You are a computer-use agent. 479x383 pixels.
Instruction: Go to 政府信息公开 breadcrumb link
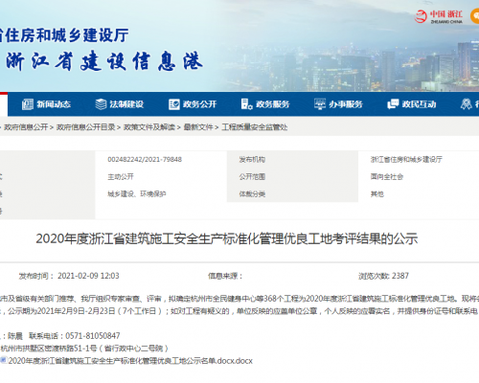tap(26, 127)
